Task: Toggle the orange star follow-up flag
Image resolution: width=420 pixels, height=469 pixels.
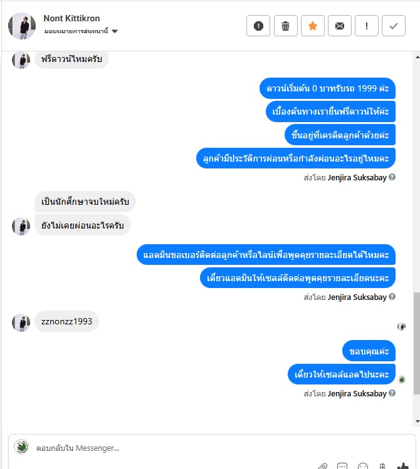Action: [x=313, y=26]
